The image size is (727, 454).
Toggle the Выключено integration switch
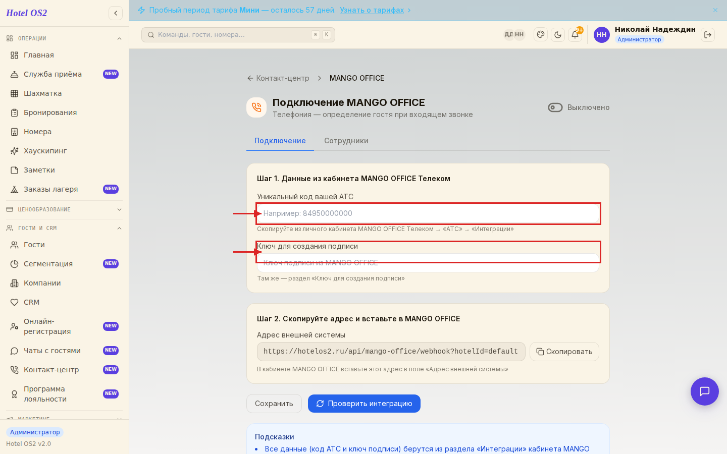(x=555, y=107)
